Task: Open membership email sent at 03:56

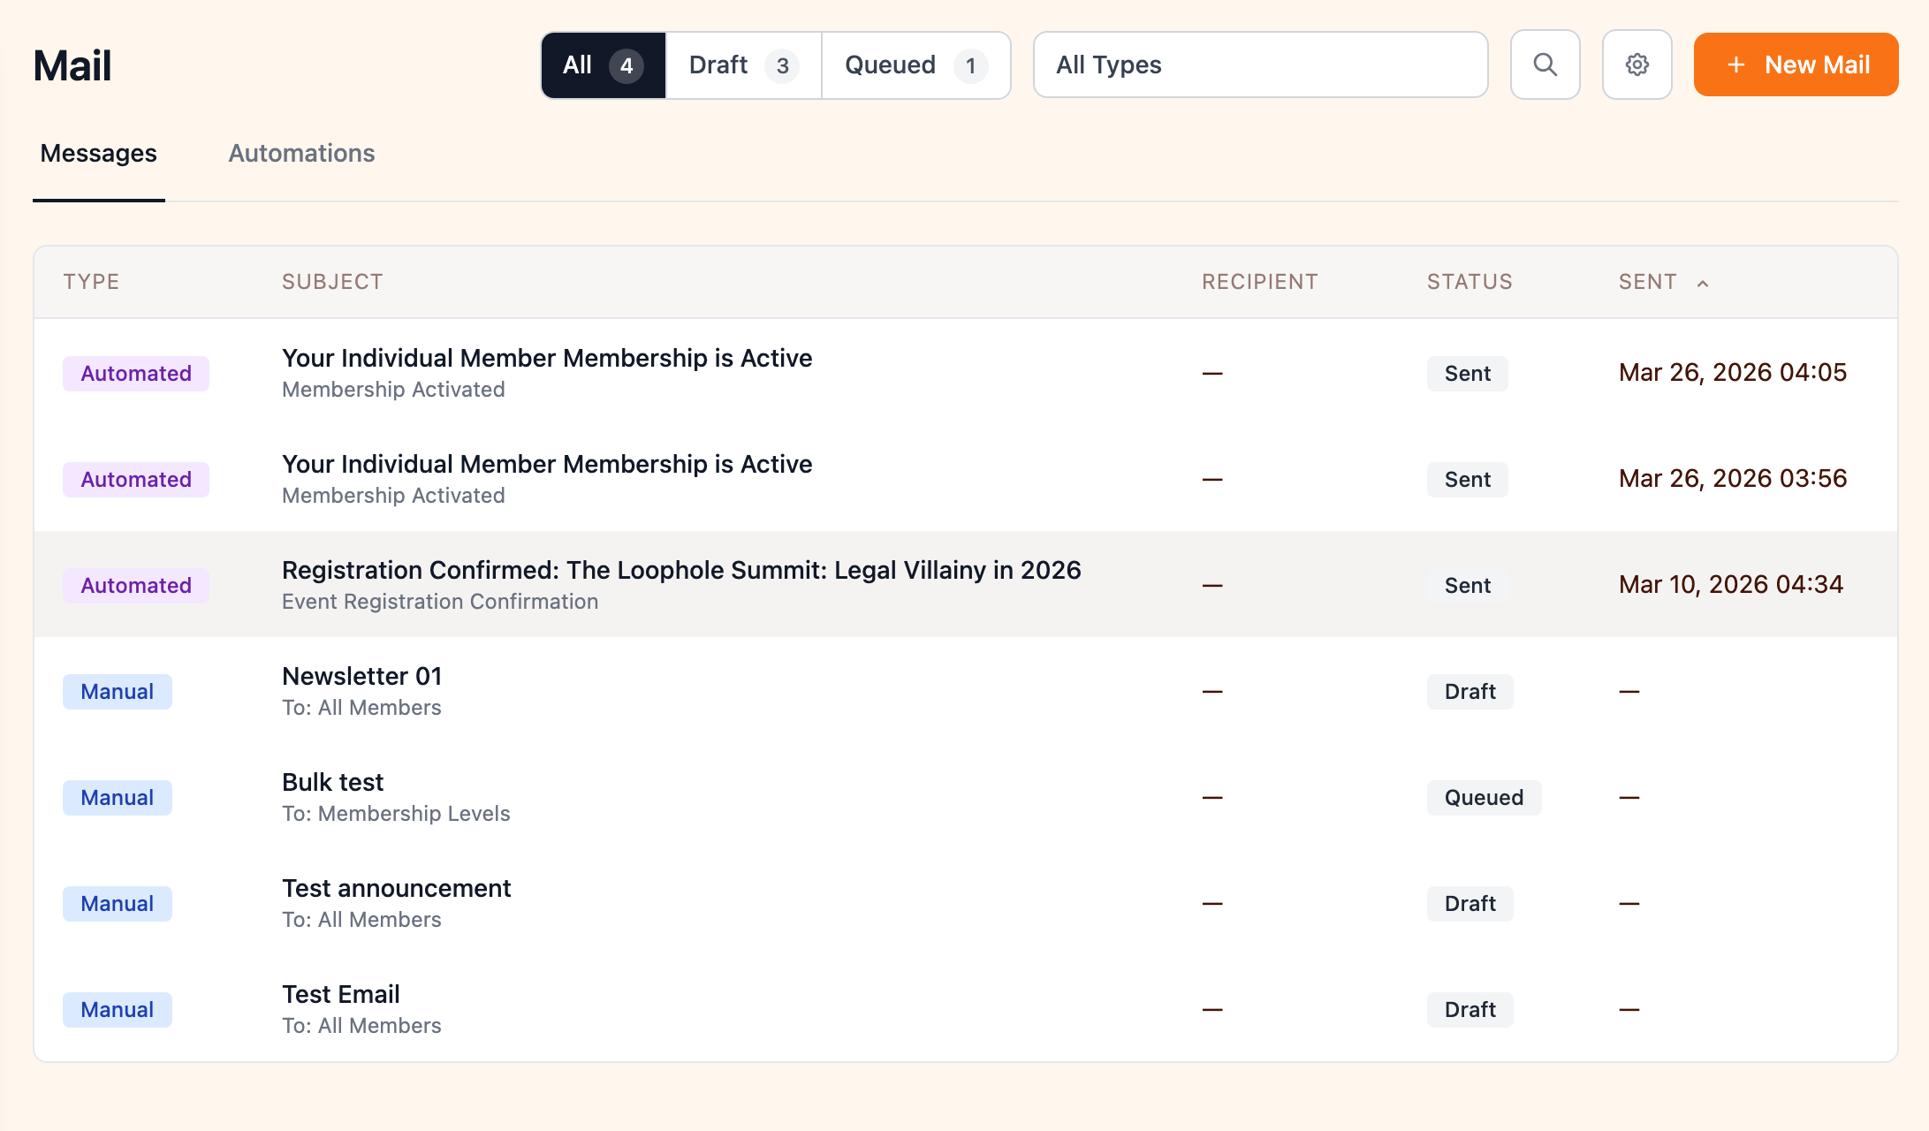Action: (x=965, y=478)
